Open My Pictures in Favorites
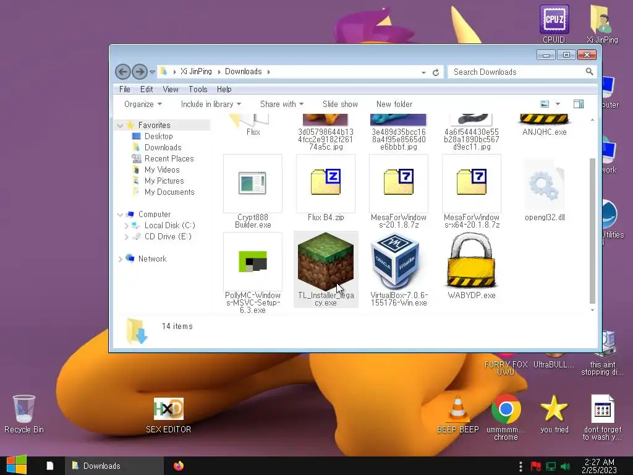 coord(164,181)
